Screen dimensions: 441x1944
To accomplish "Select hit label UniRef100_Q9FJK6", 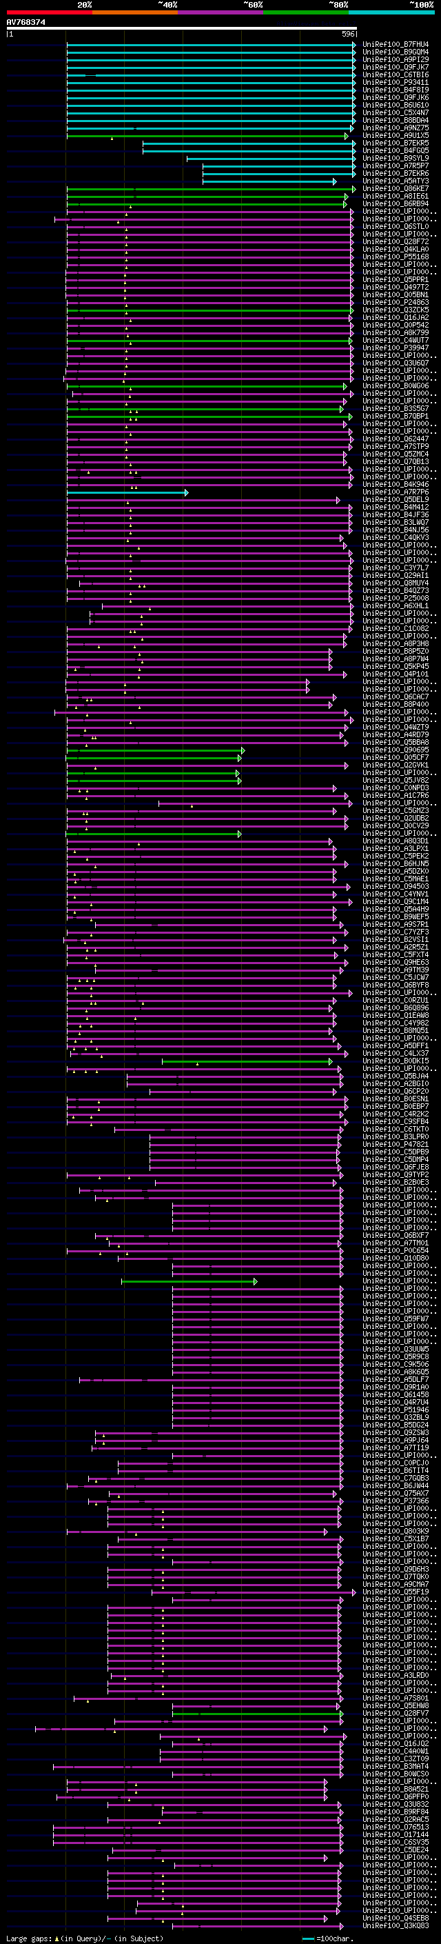I will pyautogui.click(x=396, y=97).
